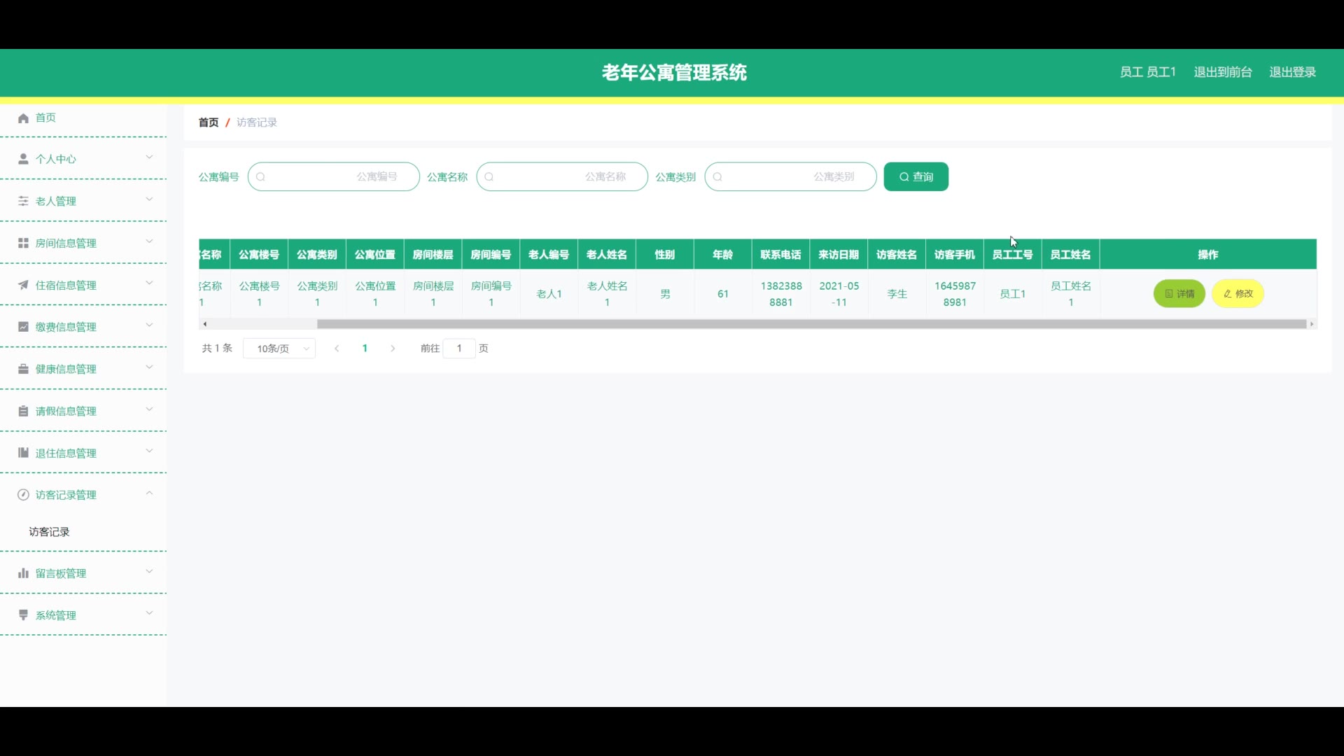Screen dimensions: 1344x756
Task: Click the compass icon beside 访客记录管理
Action: pyautogui.click(x=23, y=495)
